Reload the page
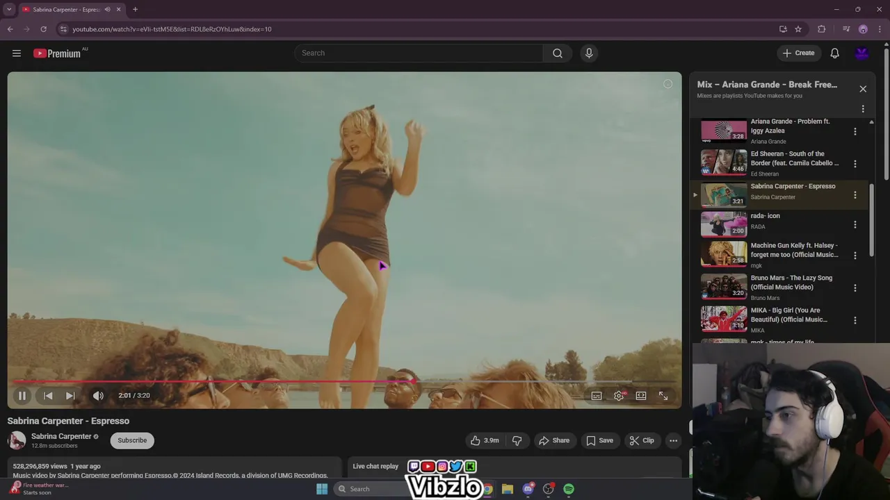This screenshot has width=890, height=500. coord(43,29)
